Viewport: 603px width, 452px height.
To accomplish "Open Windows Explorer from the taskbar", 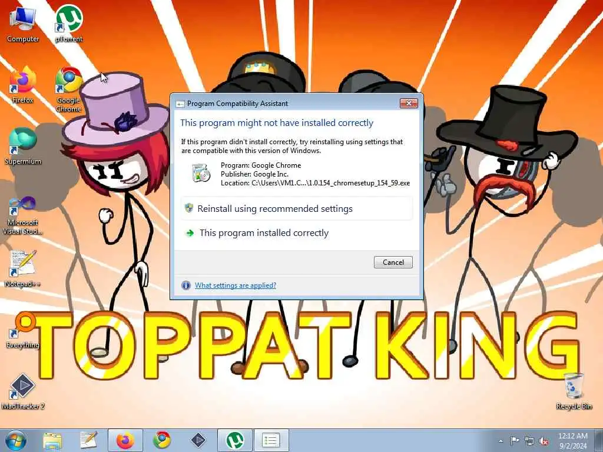I will (x=52, y=440).
